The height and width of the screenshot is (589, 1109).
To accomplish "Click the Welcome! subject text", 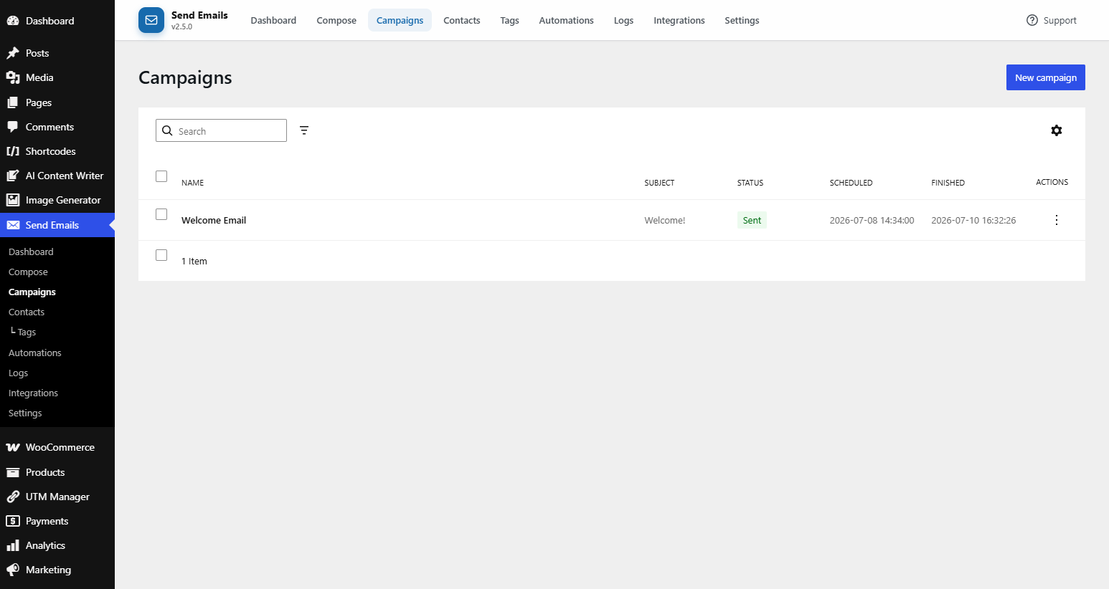I will point(665,220).
